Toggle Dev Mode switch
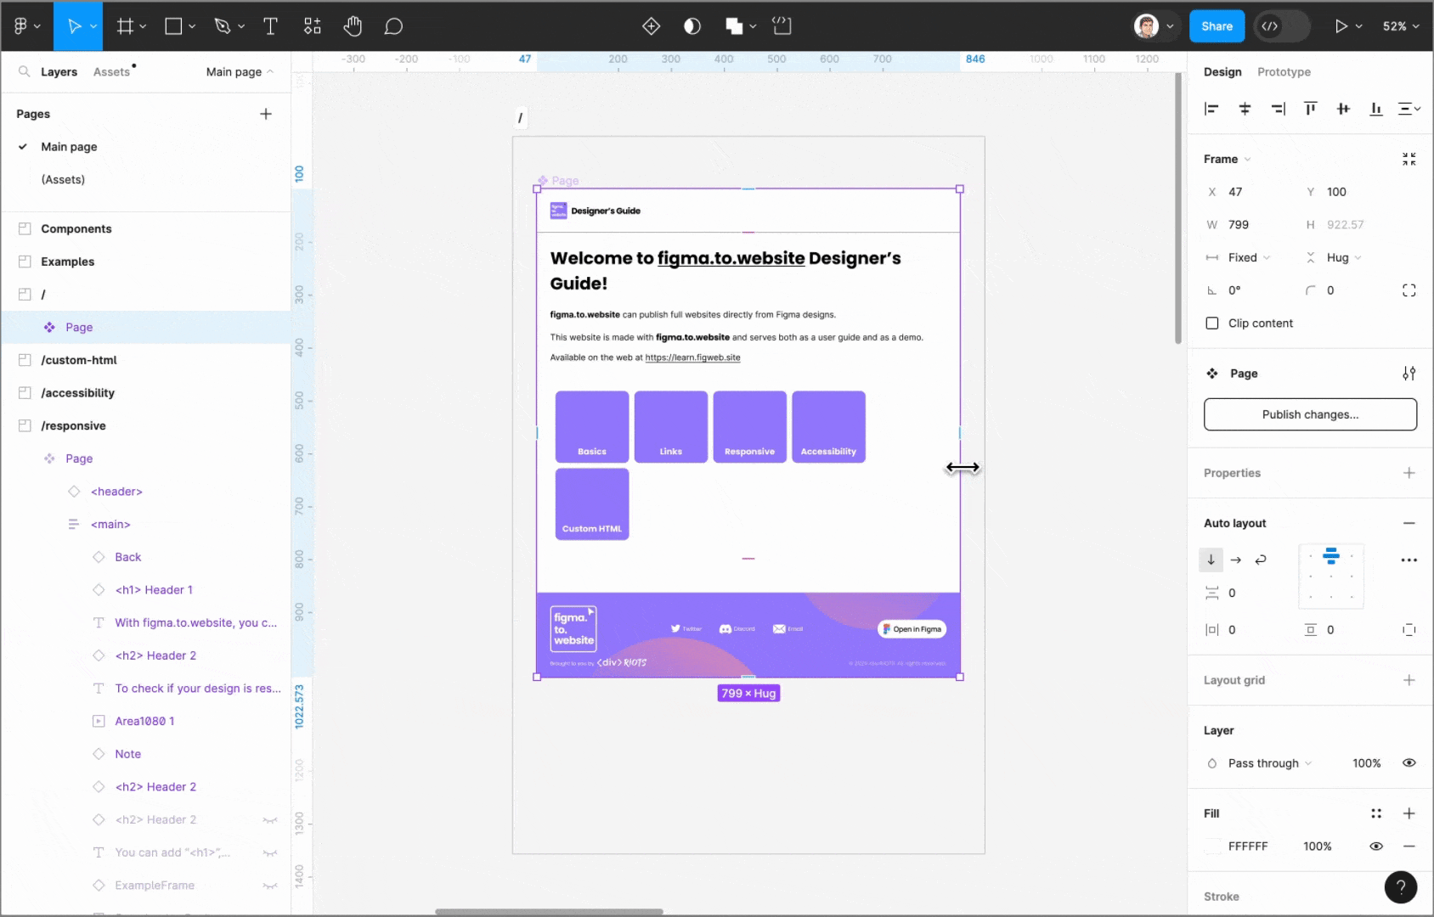Viewport: 1434px width, 917px height. (x=1282, y=26)
